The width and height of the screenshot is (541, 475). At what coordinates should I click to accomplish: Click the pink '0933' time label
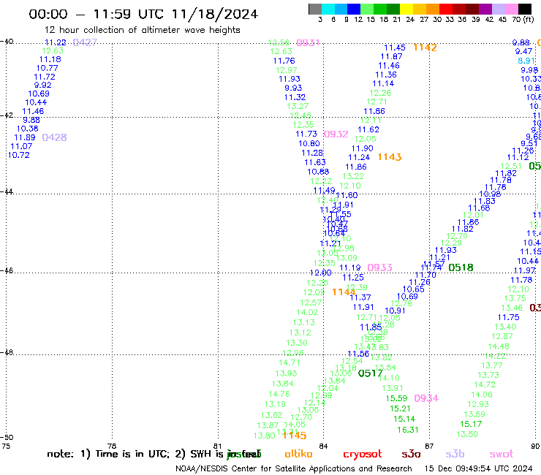[379, 267]
